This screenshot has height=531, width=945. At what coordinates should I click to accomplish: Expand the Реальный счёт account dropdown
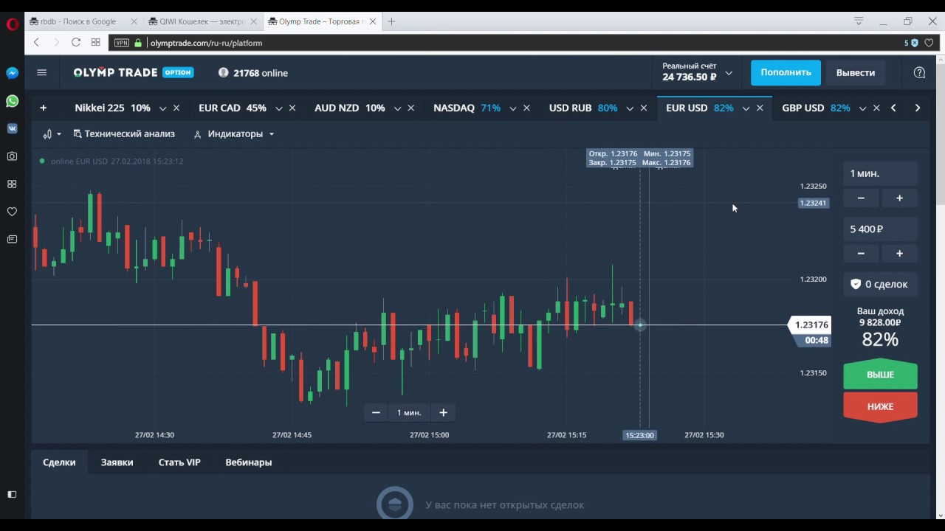[729, 73]
